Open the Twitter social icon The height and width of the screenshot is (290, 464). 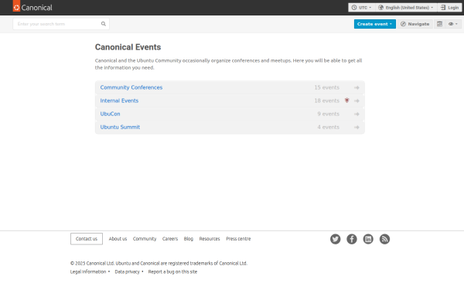point(336,239)
